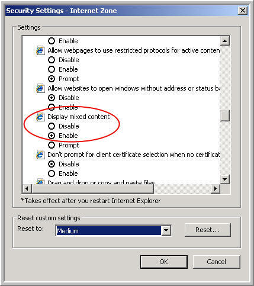Screen dimensions: 254x286
Task: Click the horizontal scrollbar thumb bar
Action: [x=93, y=189]
